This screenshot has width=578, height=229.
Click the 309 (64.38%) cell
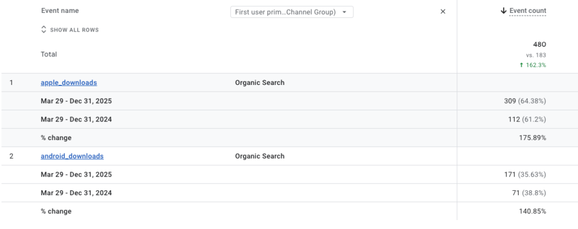pyautogui.click(x=525, y=101)
